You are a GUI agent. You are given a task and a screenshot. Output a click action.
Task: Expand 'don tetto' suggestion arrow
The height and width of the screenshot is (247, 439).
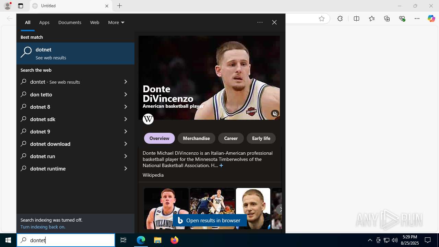click(x=126, y=94)
